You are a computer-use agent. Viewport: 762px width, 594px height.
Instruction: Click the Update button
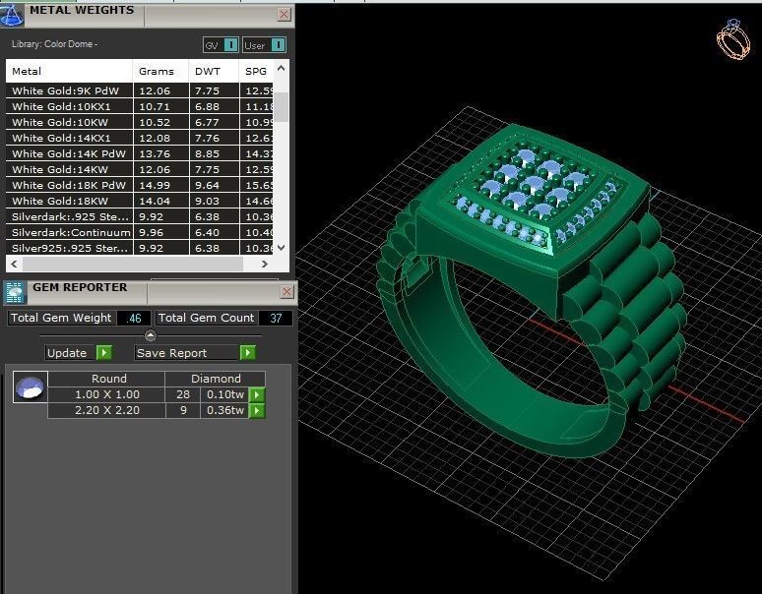coord(71,352)
